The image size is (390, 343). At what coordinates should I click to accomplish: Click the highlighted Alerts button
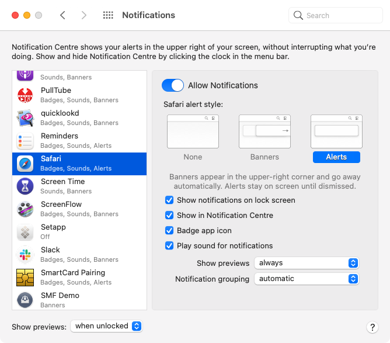click(x=336, y=157)
